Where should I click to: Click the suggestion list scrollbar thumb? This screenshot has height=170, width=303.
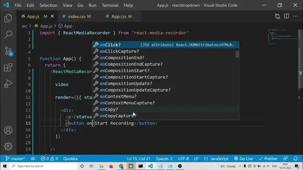click(237, 54)
